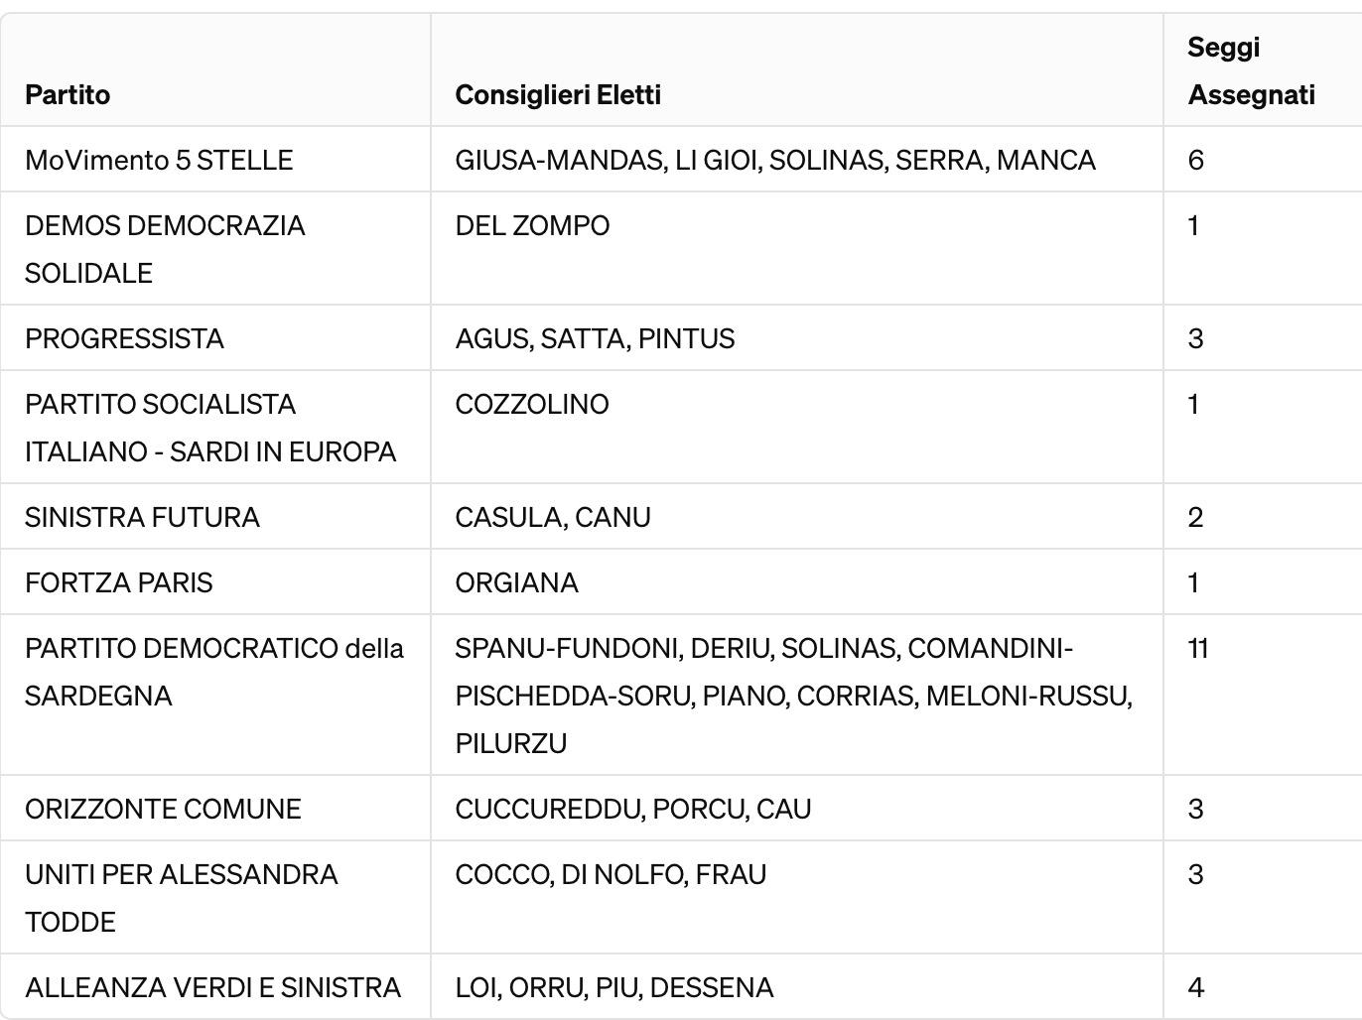Click the seat count 11 cell
1362x1020 pixels.
(1198, 649)
